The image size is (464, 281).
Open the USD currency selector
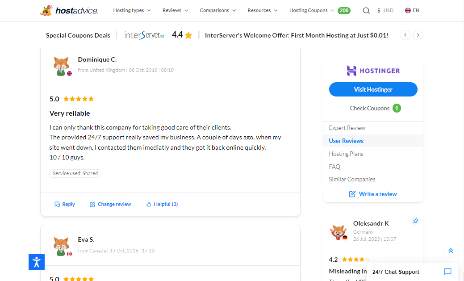[x=385, y=10]
